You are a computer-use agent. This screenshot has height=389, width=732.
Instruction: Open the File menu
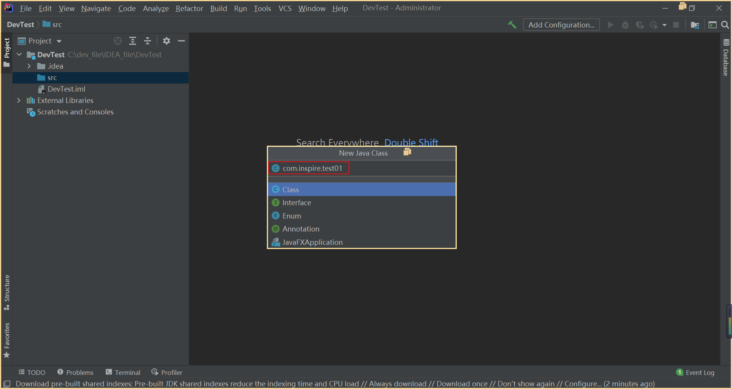tap(26, 8)
